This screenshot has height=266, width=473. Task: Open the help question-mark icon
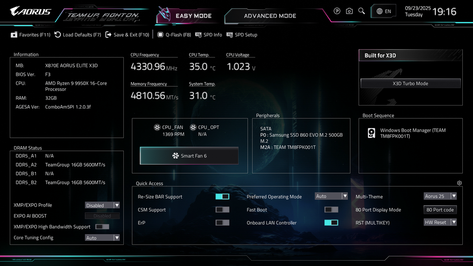coord(337,11)
